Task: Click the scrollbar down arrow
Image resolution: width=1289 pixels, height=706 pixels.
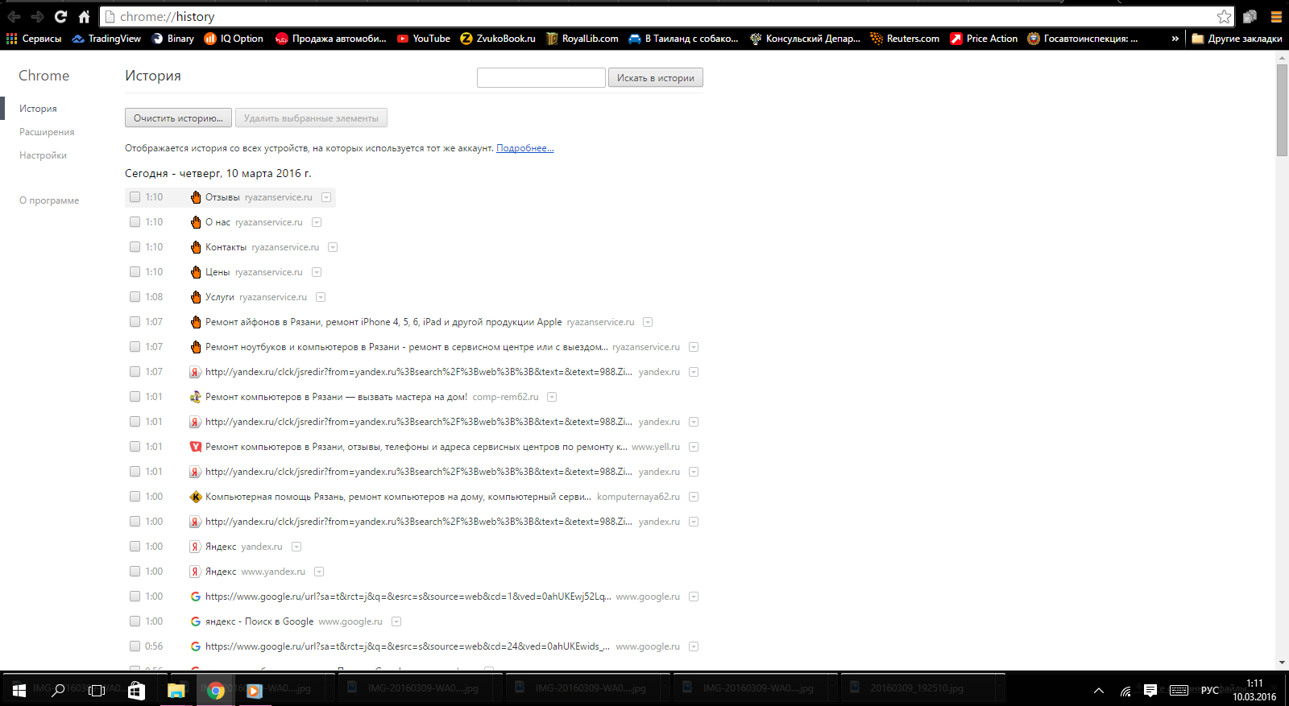Action: click(1282, 663)
